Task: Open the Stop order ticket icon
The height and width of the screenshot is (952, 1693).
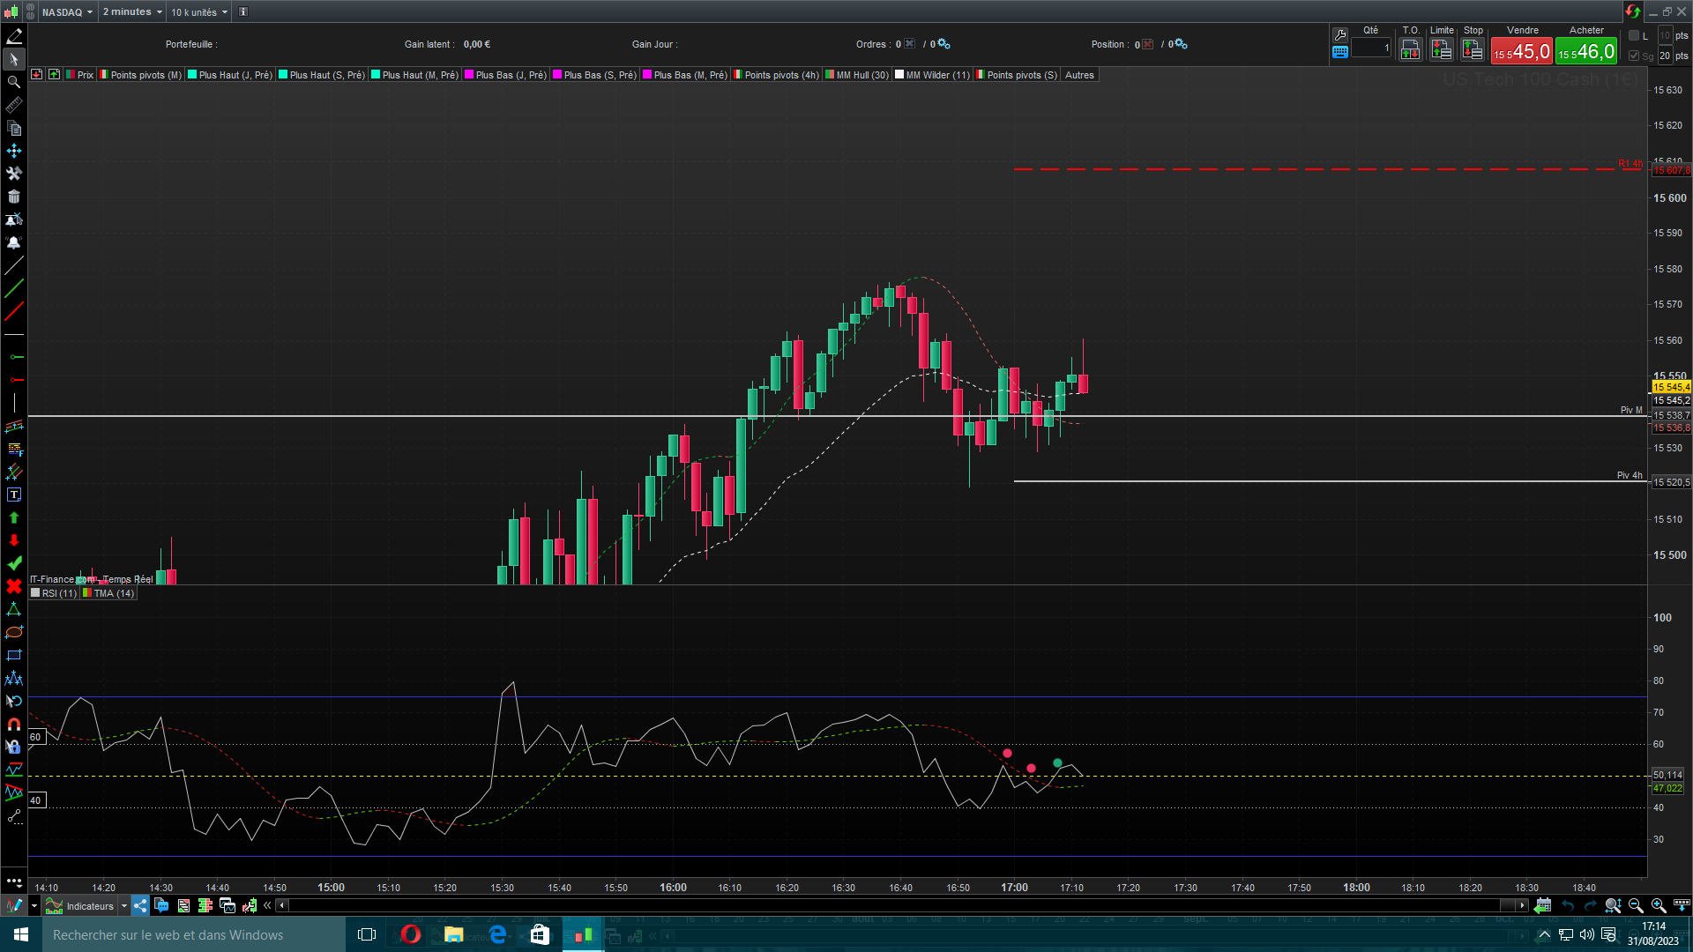Action: [1473, 50]
